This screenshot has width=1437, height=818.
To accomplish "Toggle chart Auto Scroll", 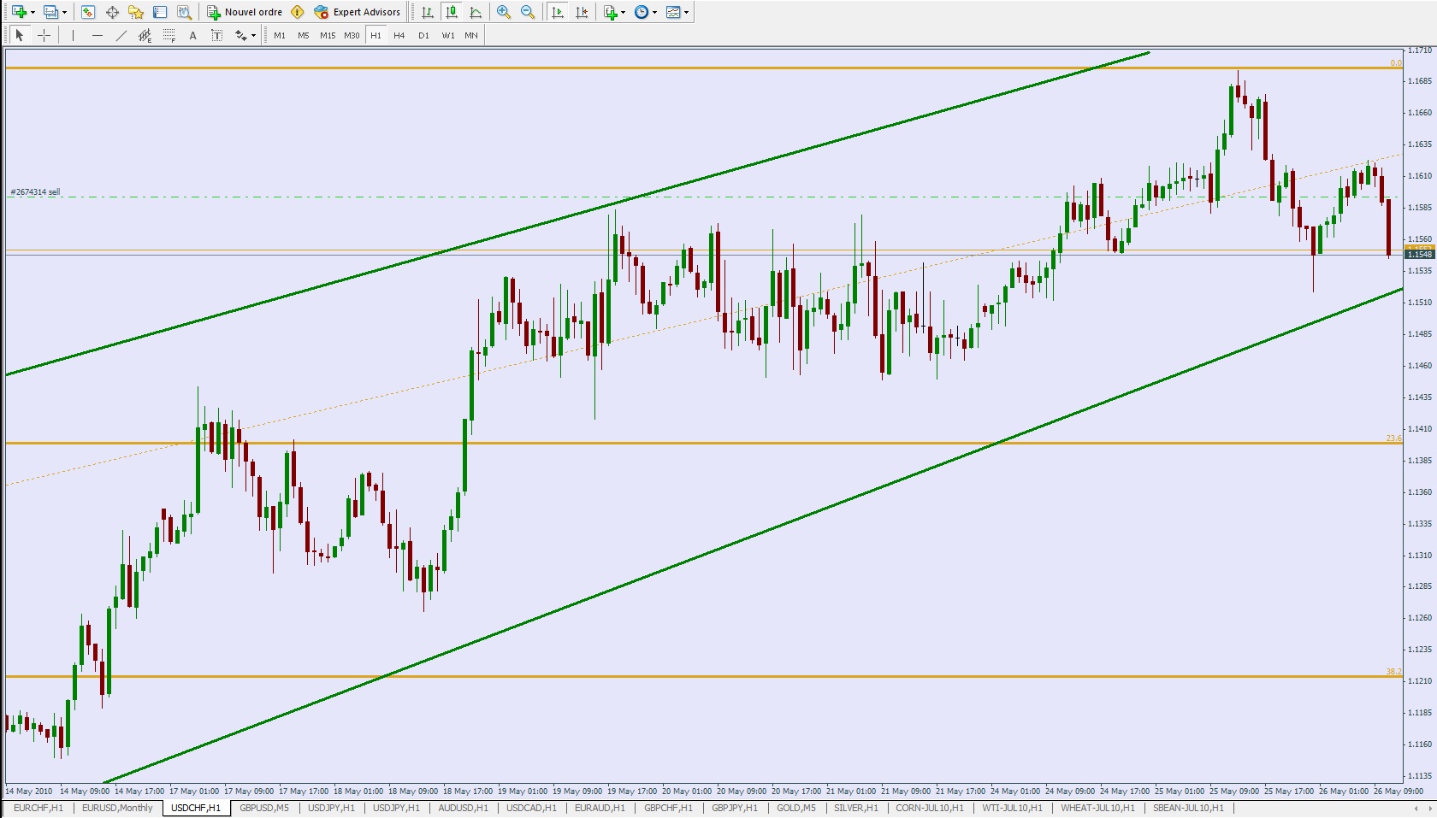I will [558, 12].
